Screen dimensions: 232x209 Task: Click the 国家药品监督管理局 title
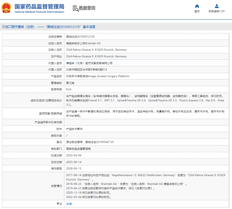click(x=39, y=7)
